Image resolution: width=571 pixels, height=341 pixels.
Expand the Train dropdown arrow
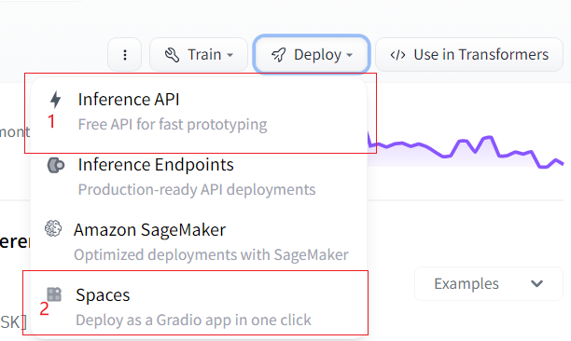point(230,55)
